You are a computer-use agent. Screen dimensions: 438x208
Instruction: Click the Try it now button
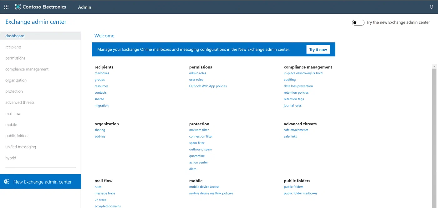[318, 49]
